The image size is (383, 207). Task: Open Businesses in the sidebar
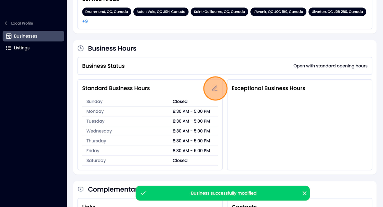[34, 36]
